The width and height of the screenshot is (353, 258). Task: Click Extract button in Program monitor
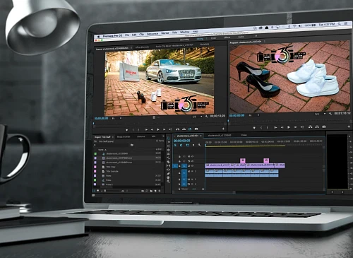317,127
